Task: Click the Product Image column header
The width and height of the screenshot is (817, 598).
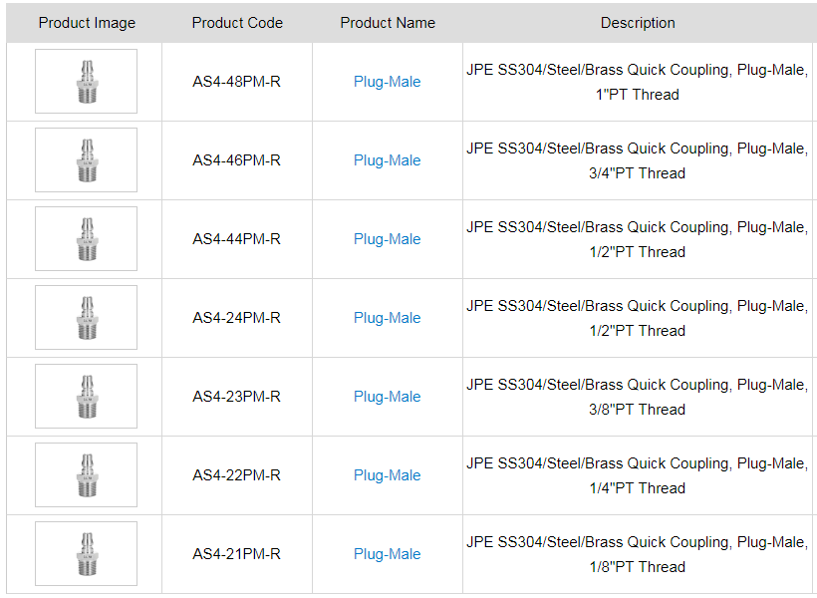Action: click(87, 23)
